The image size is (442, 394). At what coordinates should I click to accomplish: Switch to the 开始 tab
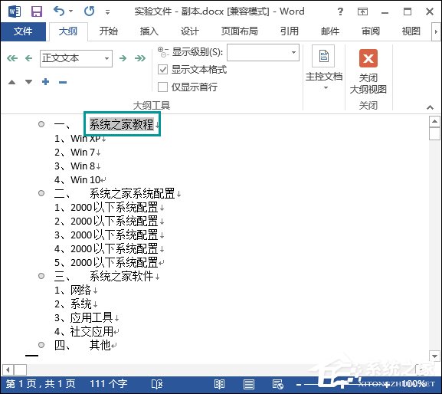pos(109,31)
